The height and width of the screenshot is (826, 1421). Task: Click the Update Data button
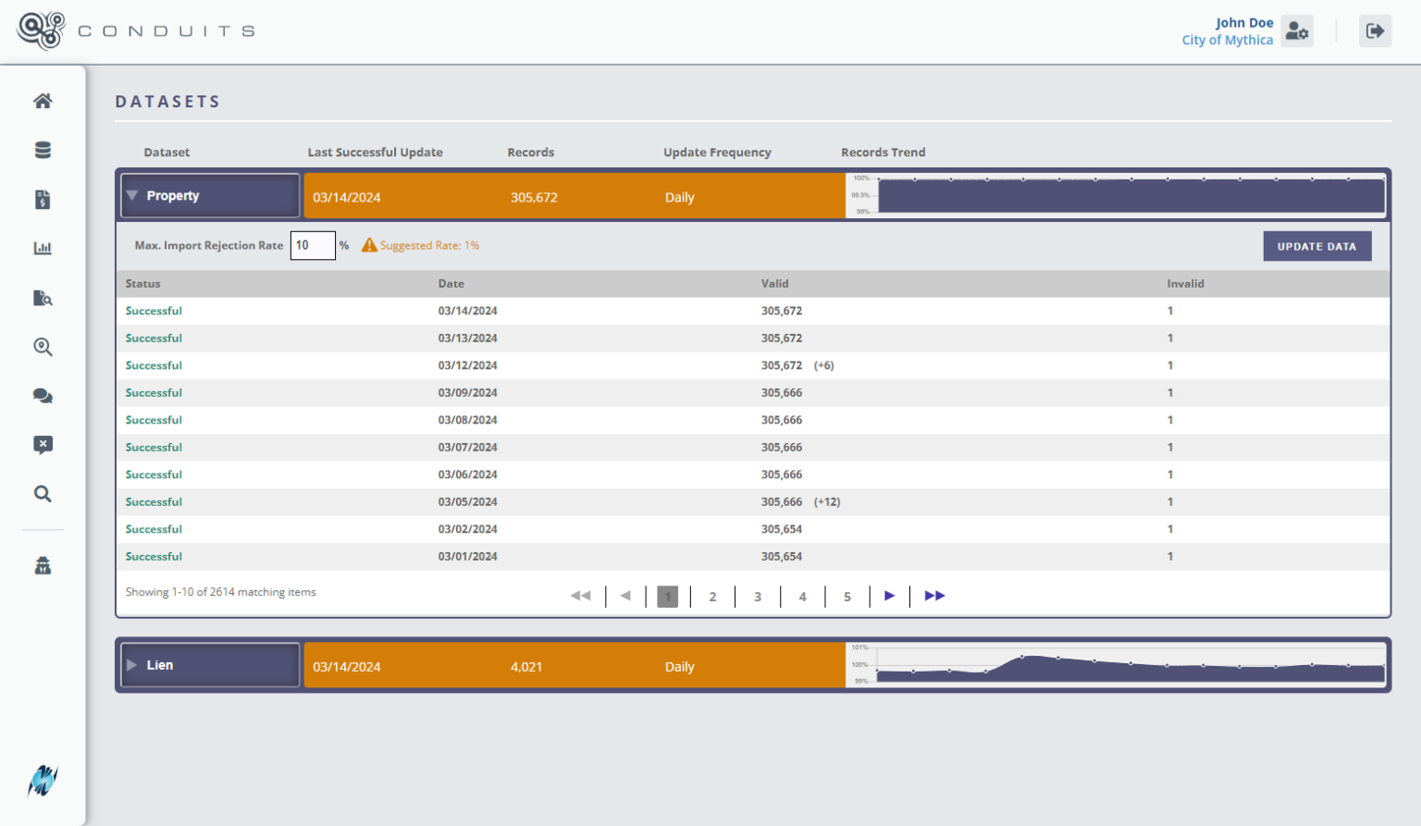[x=1316, y=246]
